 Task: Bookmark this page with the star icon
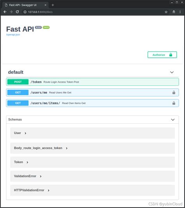coord(166,12)
